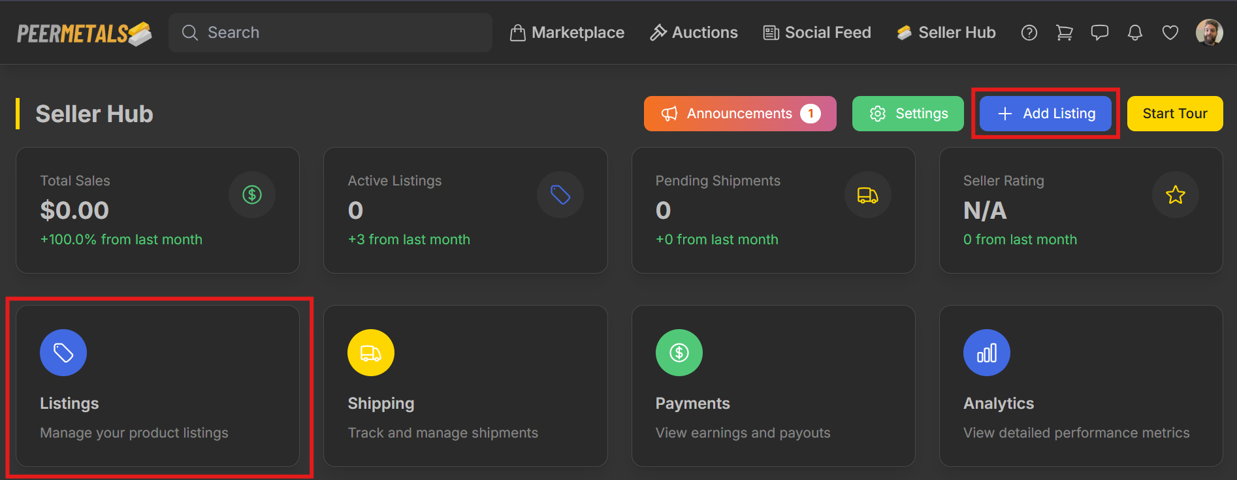
Task: Click the yellow Start Tour button
Action: click(1174, 114)
